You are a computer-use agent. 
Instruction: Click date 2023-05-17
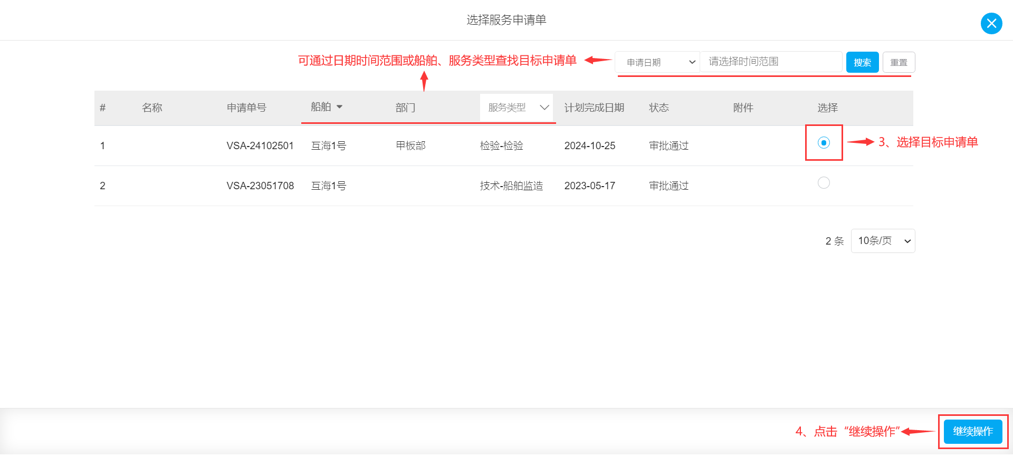click(590, 186)
